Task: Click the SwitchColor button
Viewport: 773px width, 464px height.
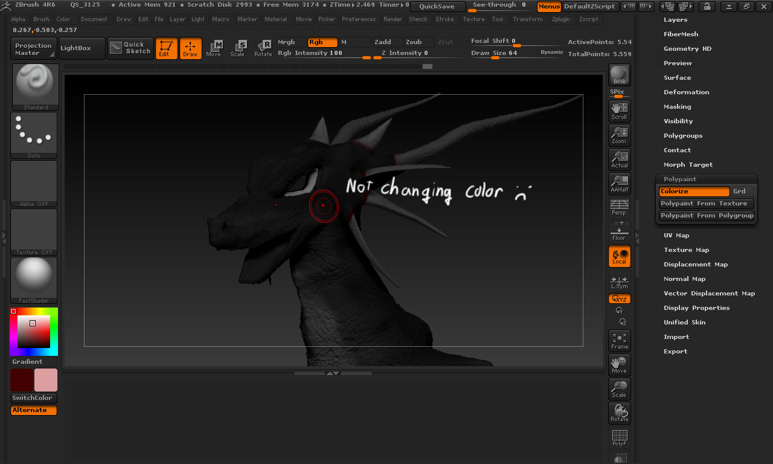Action: tap(33, 398)
